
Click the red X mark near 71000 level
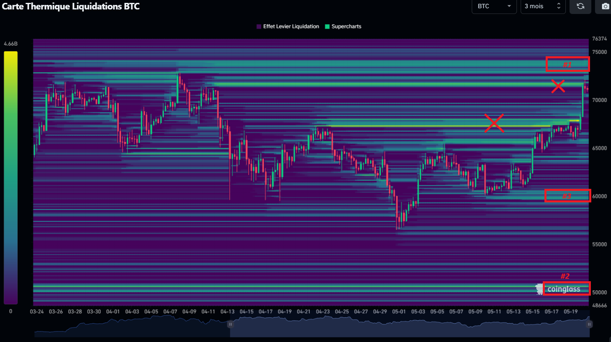[x=558, y=86]
